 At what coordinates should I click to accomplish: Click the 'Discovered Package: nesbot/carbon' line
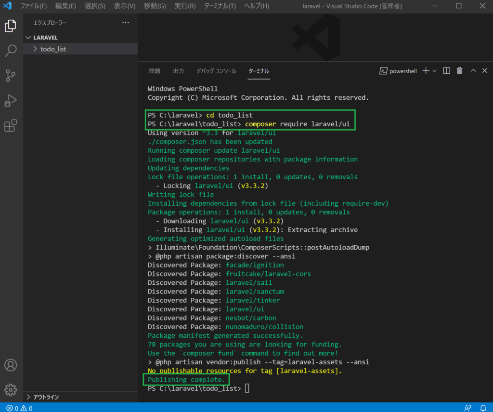pos(212,318)
